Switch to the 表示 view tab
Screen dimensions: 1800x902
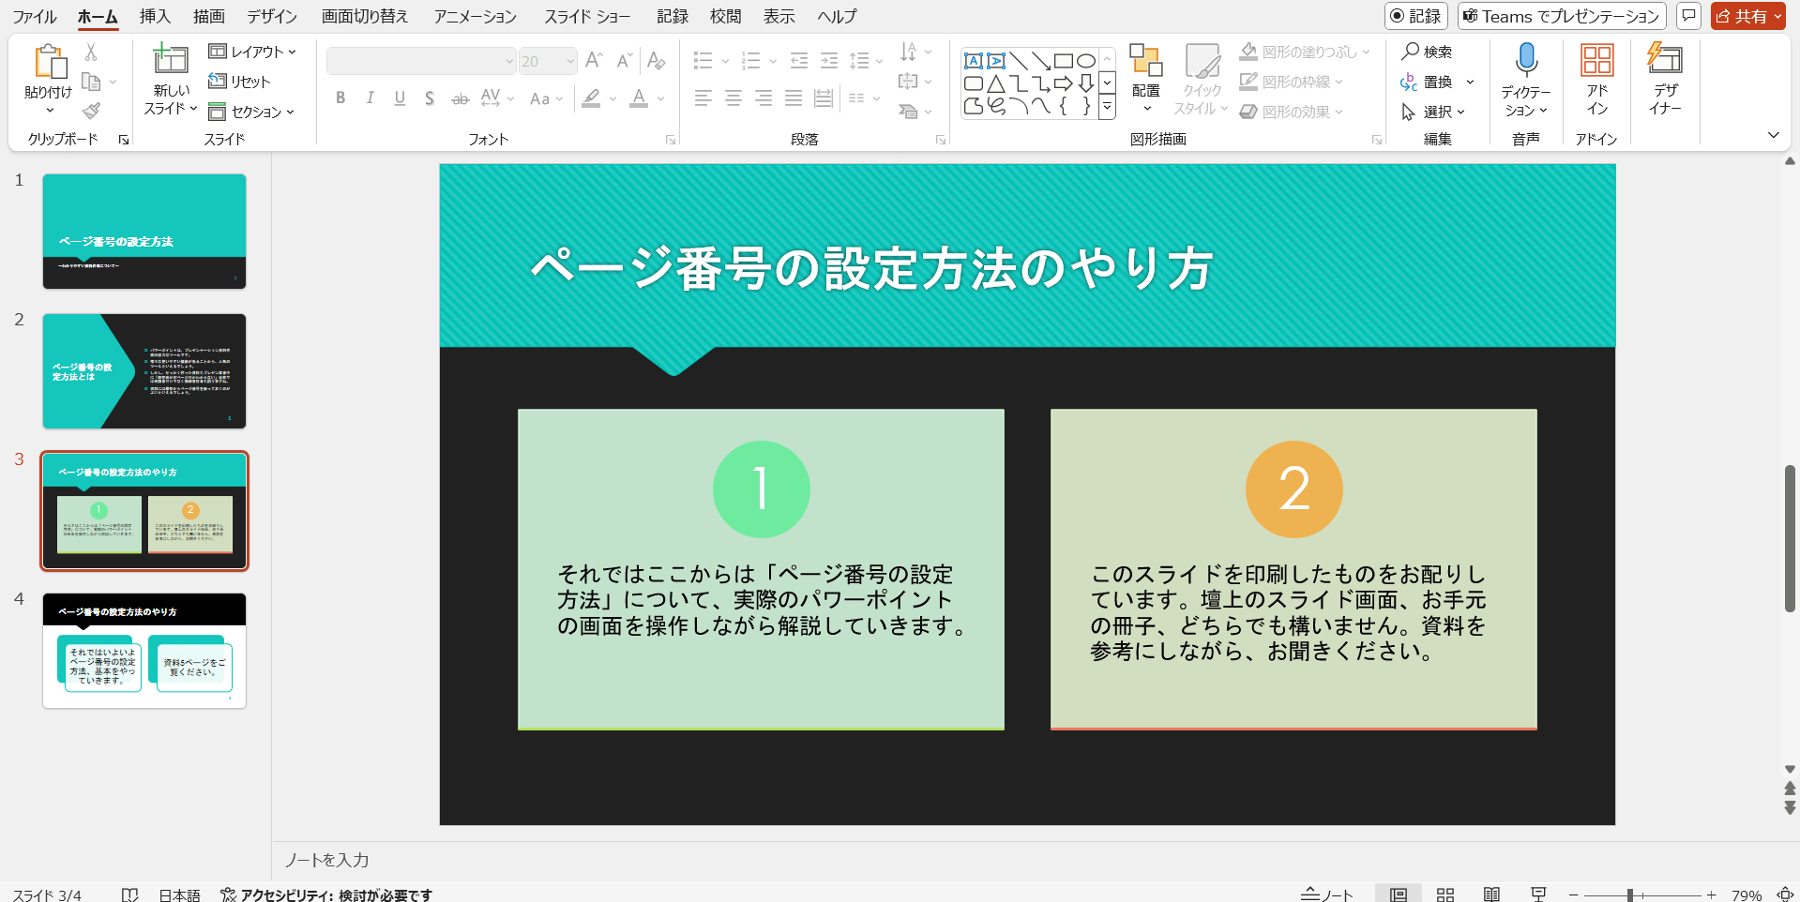point(779,16)
